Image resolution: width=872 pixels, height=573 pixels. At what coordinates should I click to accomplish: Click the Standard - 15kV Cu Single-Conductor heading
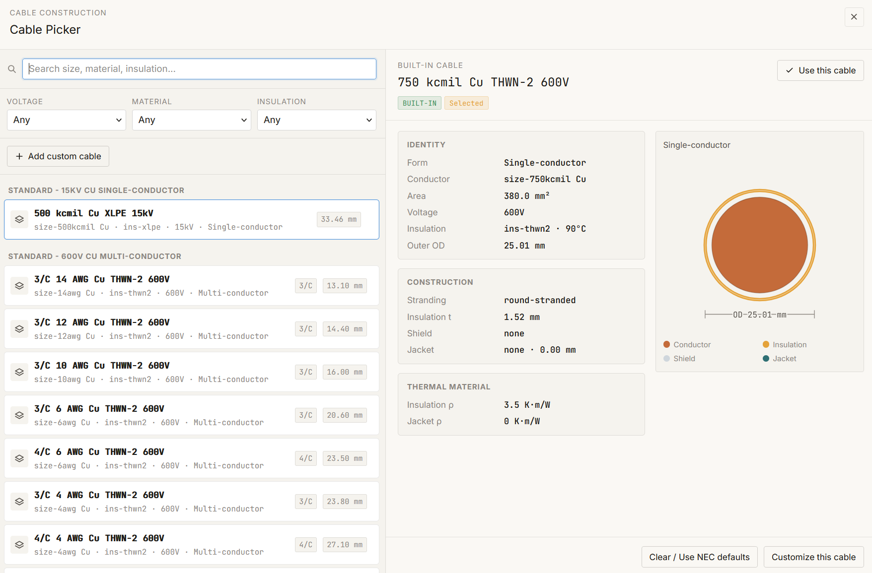click(x=96, y=191)
